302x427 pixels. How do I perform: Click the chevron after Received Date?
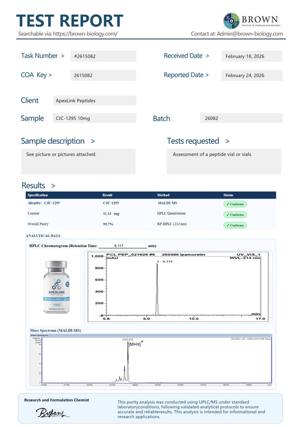pyautogui.click(x=207, y=56)
